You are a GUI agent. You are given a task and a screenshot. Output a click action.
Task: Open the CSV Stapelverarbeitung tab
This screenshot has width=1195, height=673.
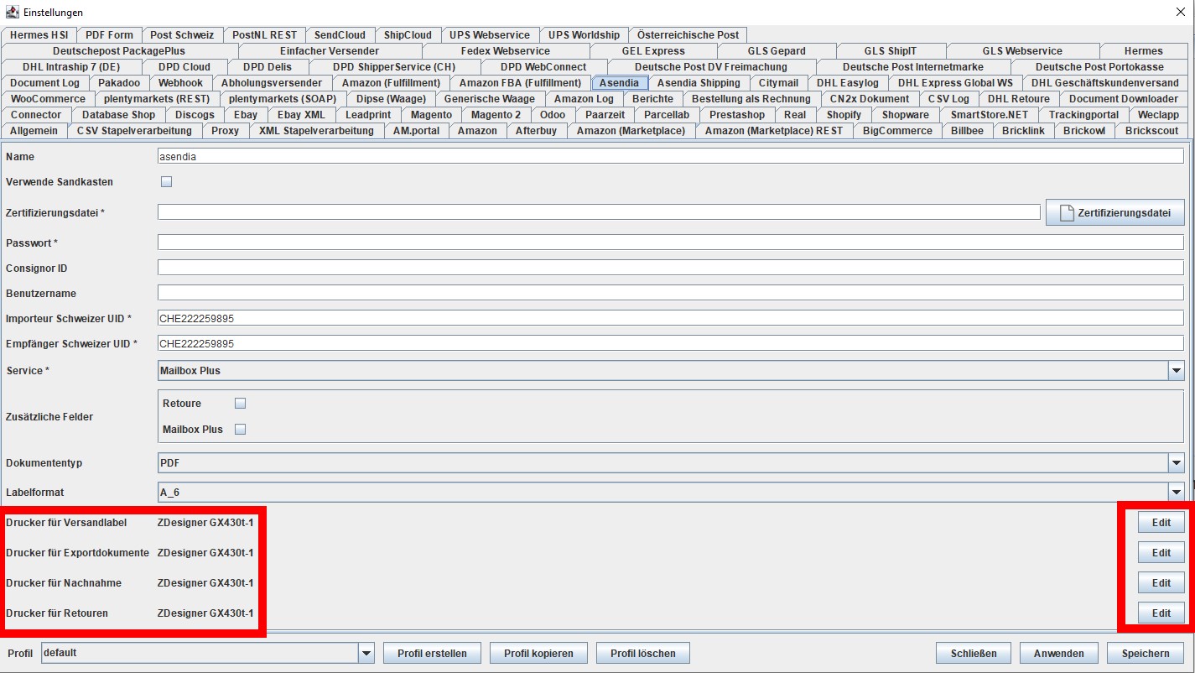point(134,131)
